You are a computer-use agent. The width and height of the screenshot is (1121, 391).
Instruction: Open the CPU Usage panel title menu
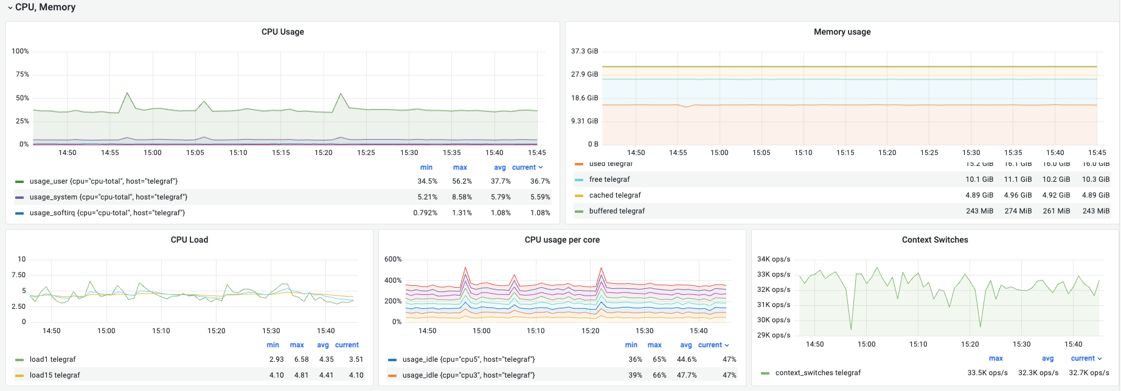tap(282, 32)
